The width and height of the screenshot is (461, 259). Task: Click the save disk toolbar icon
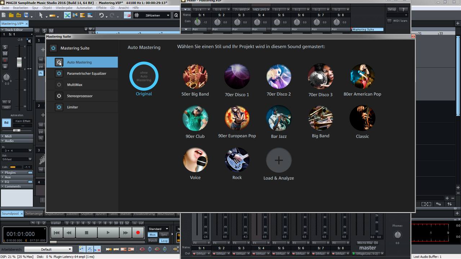26,15
